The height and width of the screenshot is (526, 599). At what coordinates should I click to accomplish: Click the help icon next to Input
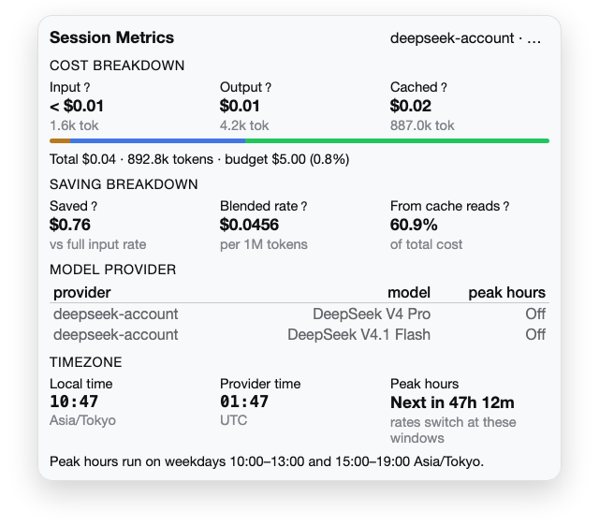coord(87,88)
